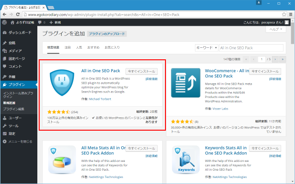Viewport: 295px width, 184px height.
Task: Install All in One SEO Pack now
Action: pos(142,71)
